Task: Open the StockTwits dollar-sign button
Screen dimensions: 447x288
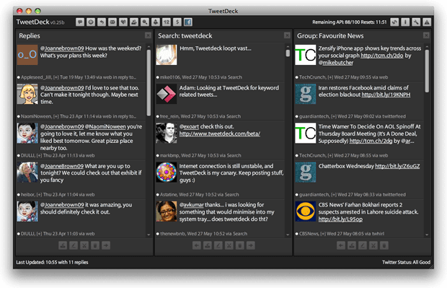Action: click(x=177, y=22)
